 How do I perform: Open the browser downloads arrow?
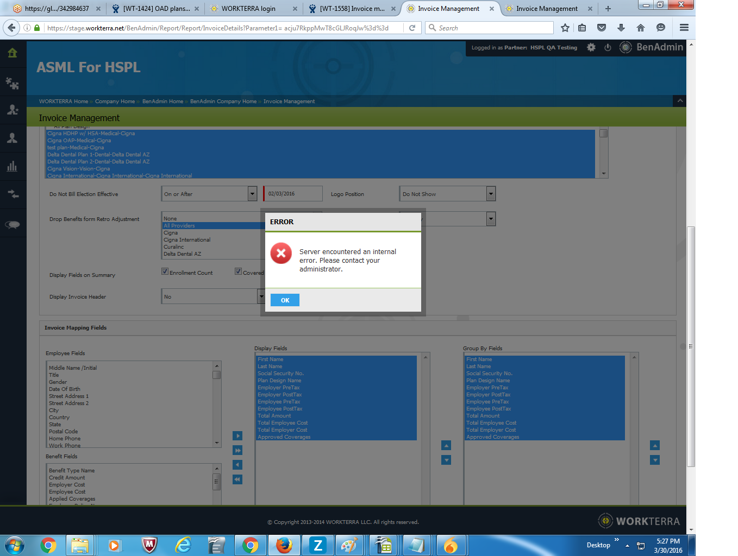621,28
